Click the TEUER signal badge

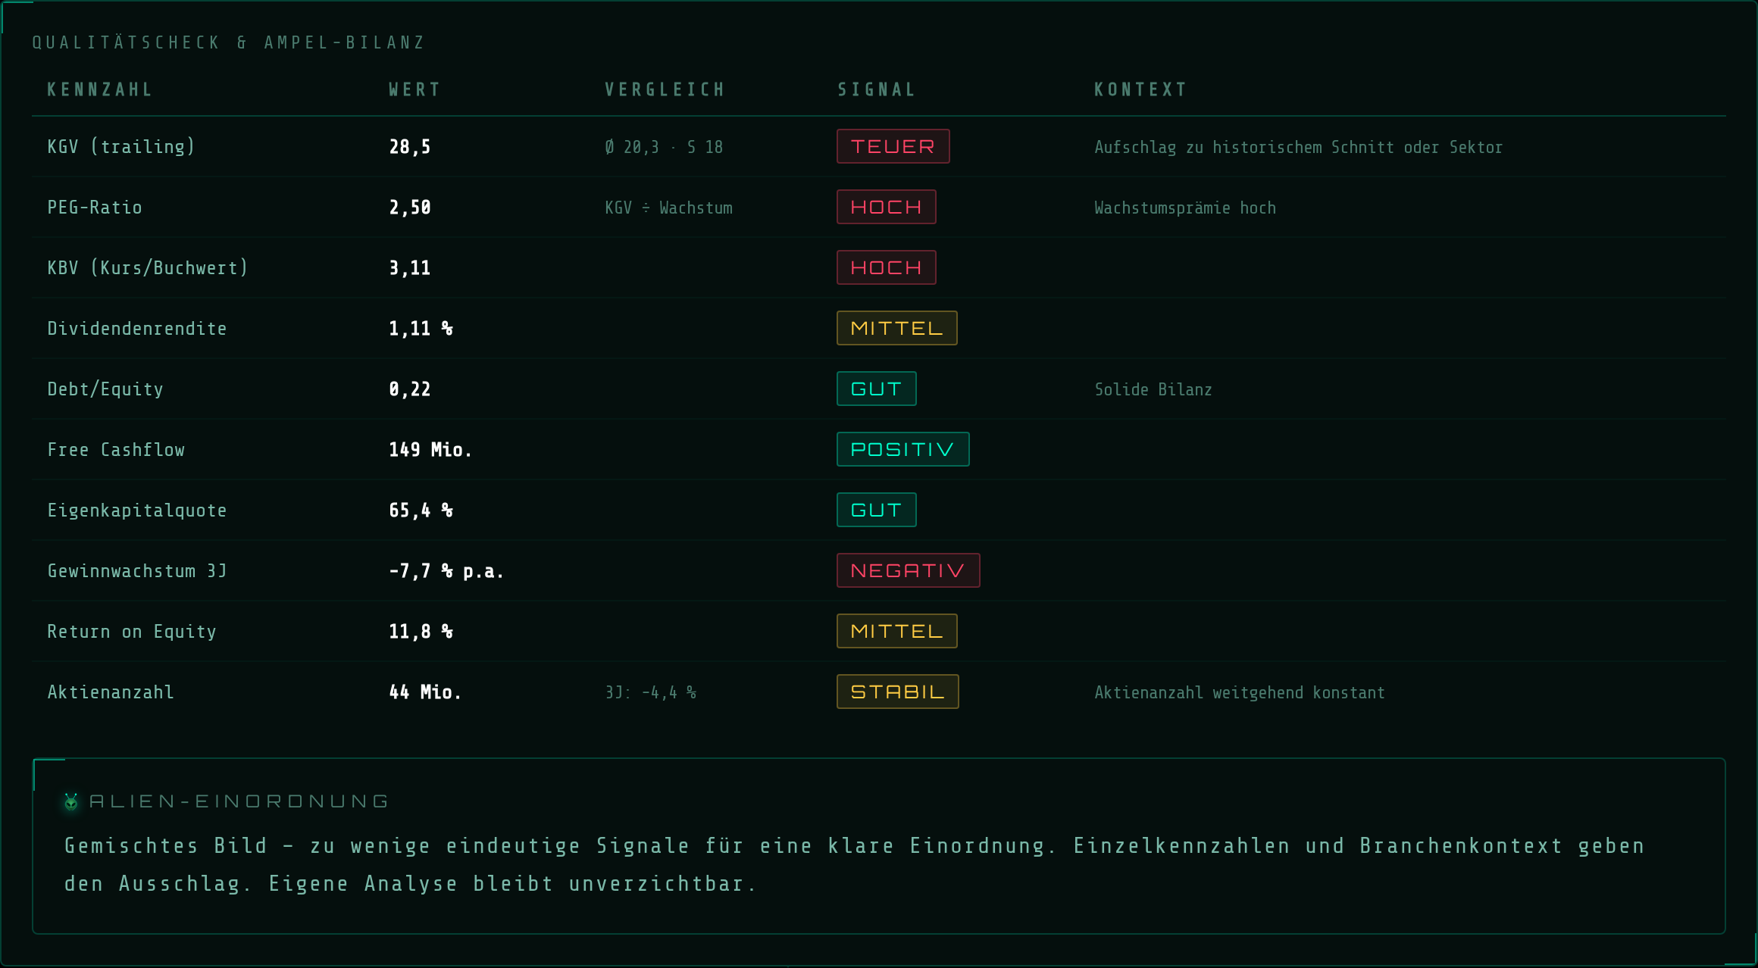pos(893,146)
